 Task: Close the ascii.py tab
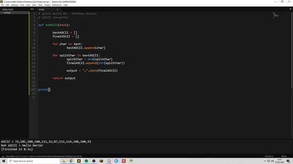click(x=58, y=9)
